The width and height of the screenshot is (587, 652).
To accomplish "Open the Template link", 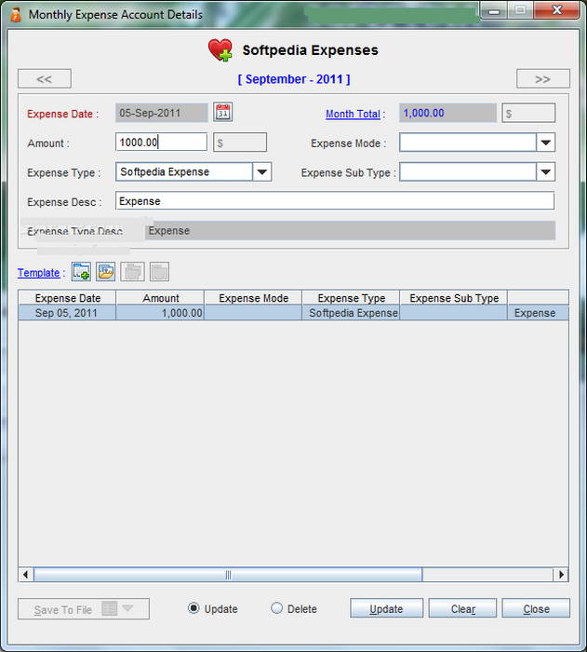I will click(39, 273).
